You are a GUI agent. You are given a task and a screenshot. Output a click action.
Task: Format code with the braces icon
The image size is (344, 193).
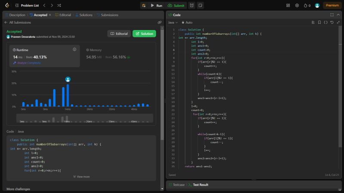coord(326,22)
